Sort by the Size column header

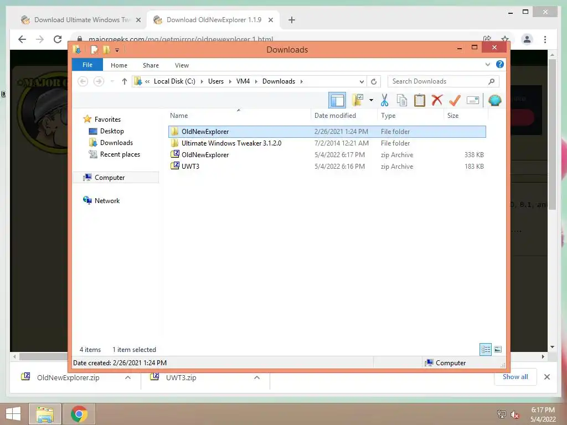coord(466,116)
